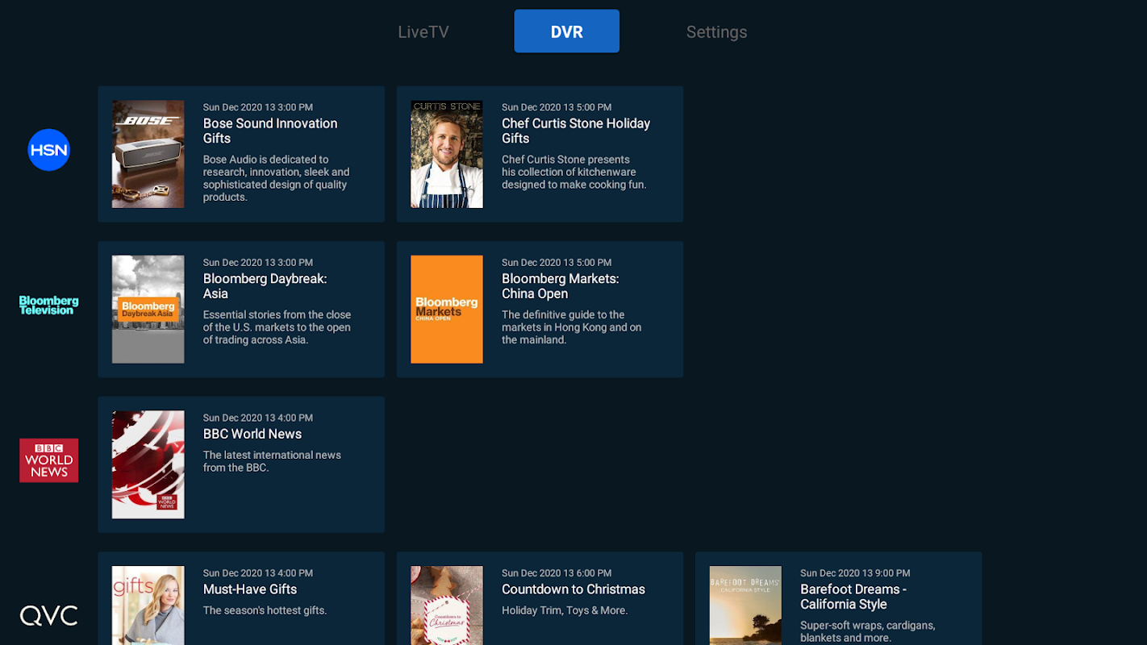Click the latest international news description
This screenshot has width=1147, height=645.
coord(272,461)
